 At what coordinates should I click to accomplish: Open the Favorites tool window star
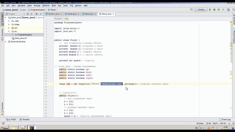[2, 115]
